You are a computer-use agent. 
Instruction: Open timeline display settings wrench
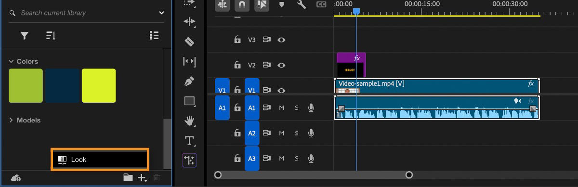(302, 4)
